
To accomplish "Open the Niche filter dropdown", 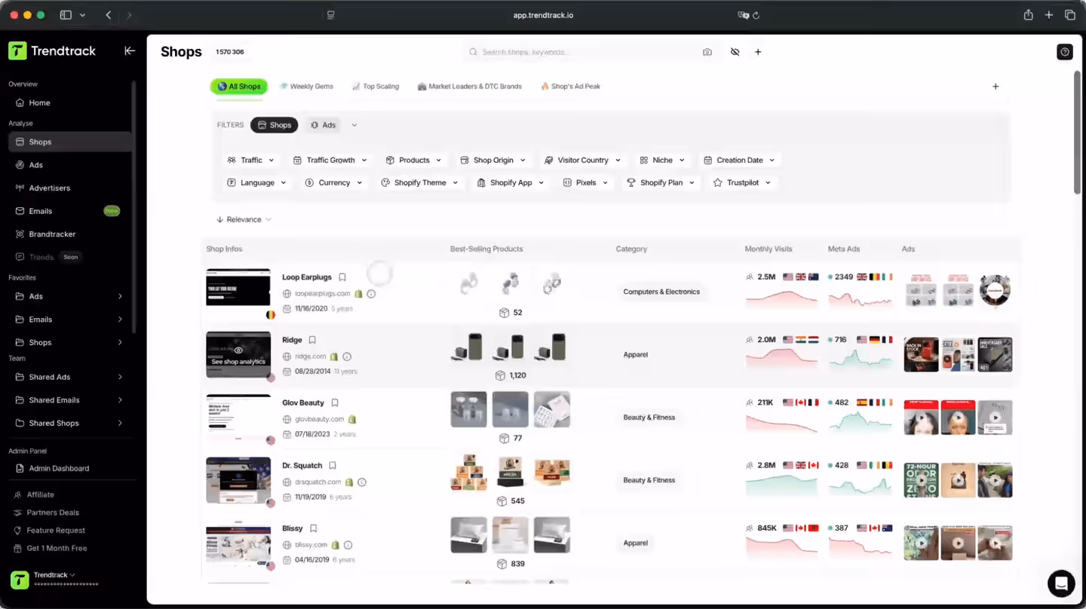I will (661, 160).
